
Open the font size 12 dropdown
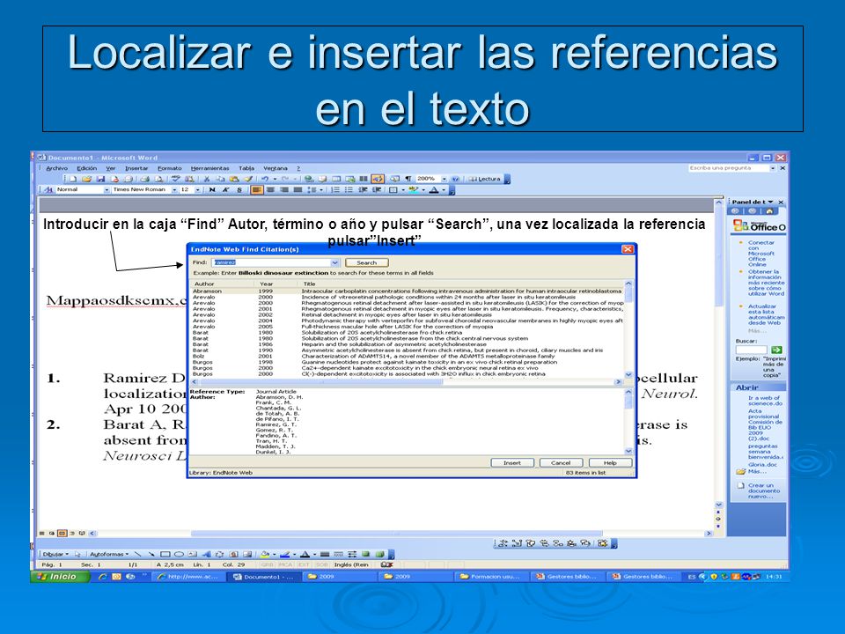(198, 190)
